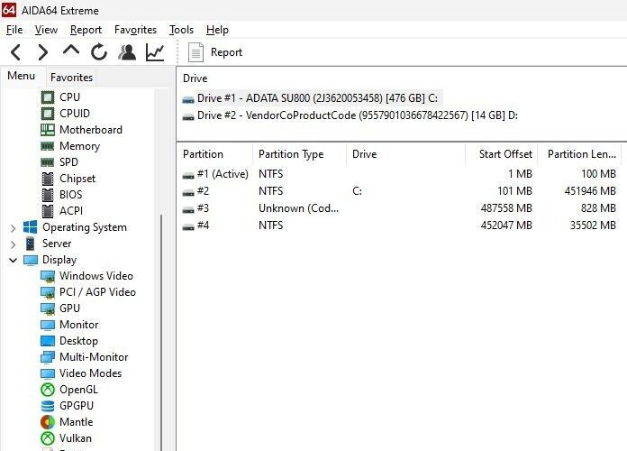Click the Unknown (Cod... partition type cell

299,208
